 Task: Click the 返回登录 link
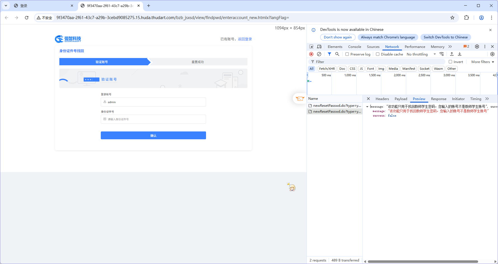(x=245, y=39)
